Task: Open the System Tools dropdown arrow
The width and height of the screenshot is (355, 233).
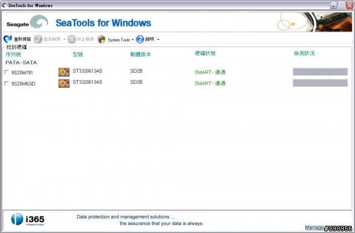Action: pyautogui.click(x=133, y=39)
